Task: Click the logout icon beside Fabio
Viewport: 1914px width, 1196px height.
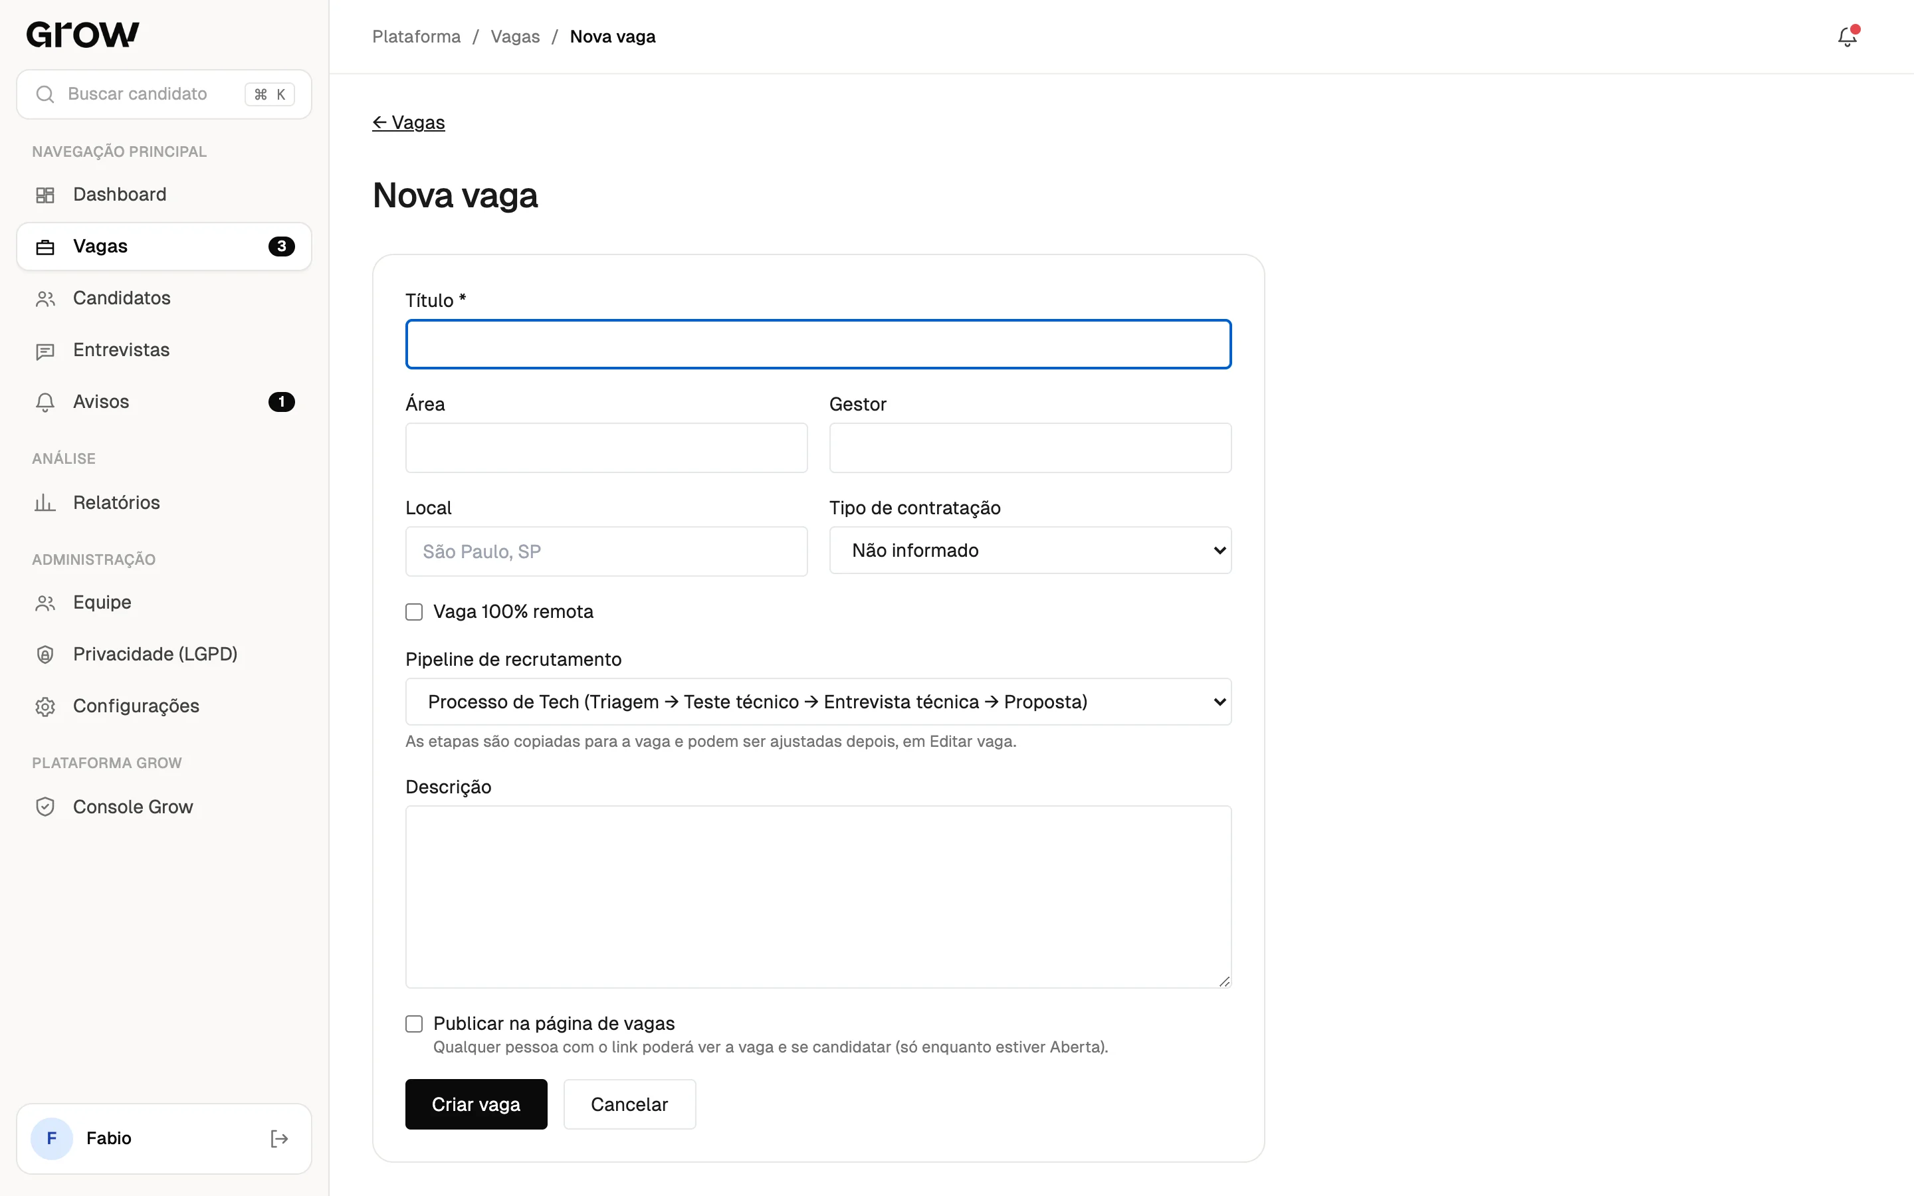Action: click(278, 1138)
